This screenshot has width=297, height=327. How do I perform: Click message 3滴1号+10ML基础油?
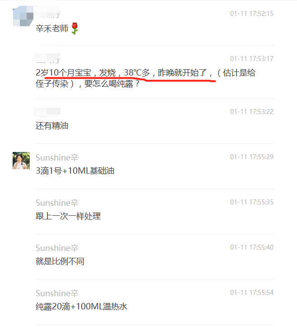click(x=75, y=171)
